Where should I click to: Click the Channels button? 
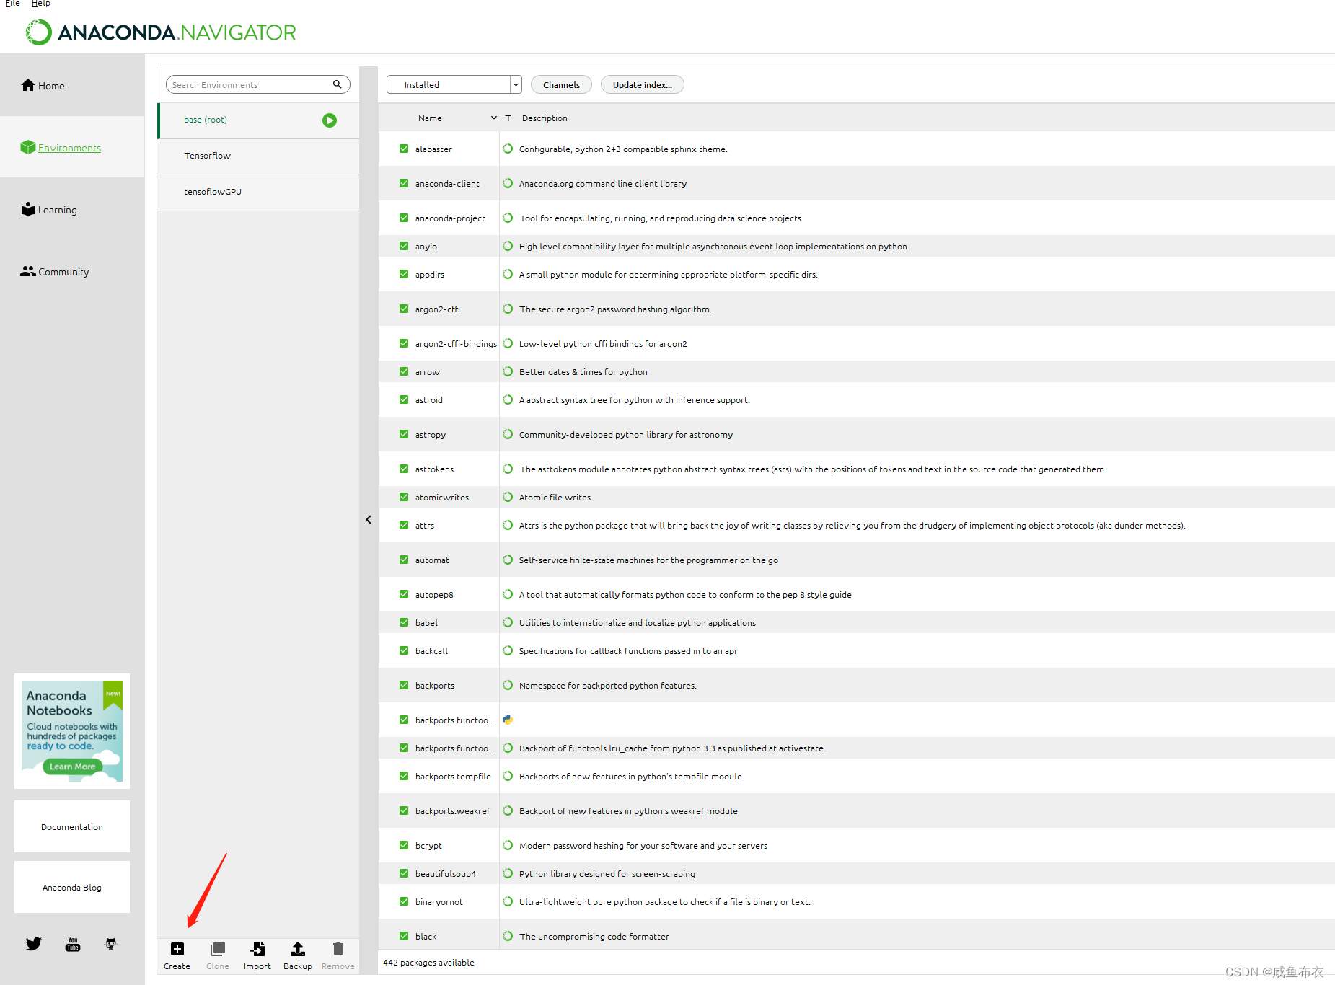[561, 84]
